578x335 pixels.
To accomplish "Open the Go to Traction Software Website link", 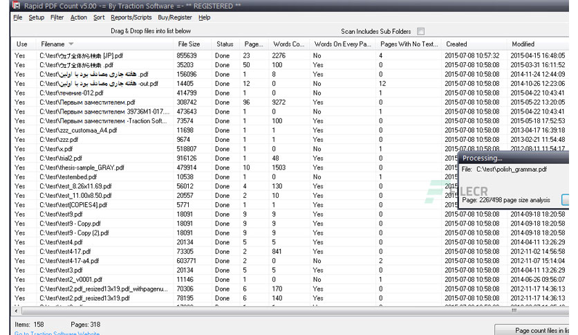I will coord(57,333).
